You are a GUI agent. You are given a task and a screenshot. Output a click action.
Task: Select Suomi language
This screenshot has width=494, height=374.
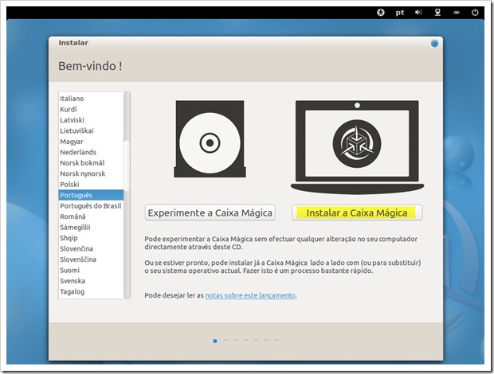click(x=91, y=270)
